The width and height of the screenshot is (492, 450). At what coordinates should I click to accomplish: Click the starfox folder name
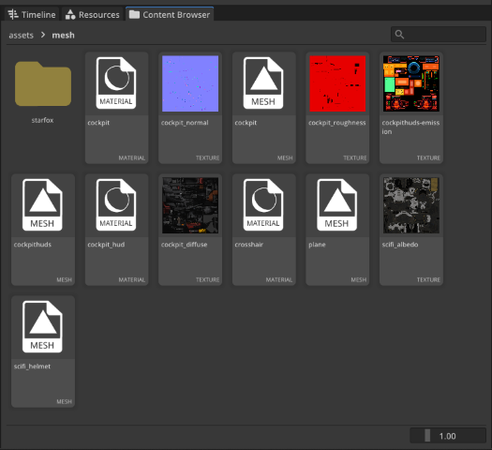(x=43, y=120)
